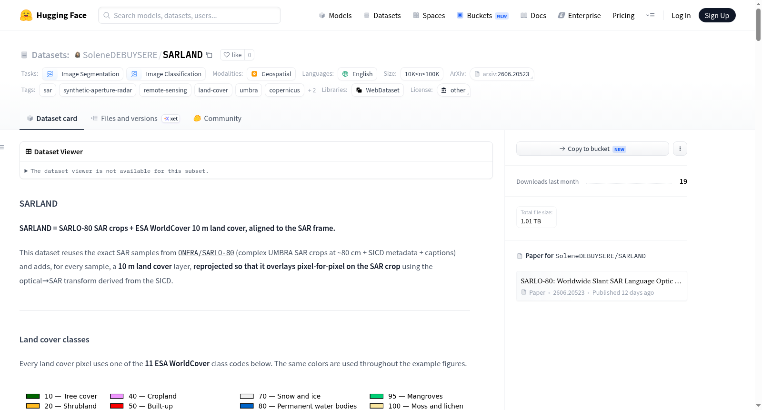
Task: Open Enterprise in the top navigation
Action: pos(580,15)
